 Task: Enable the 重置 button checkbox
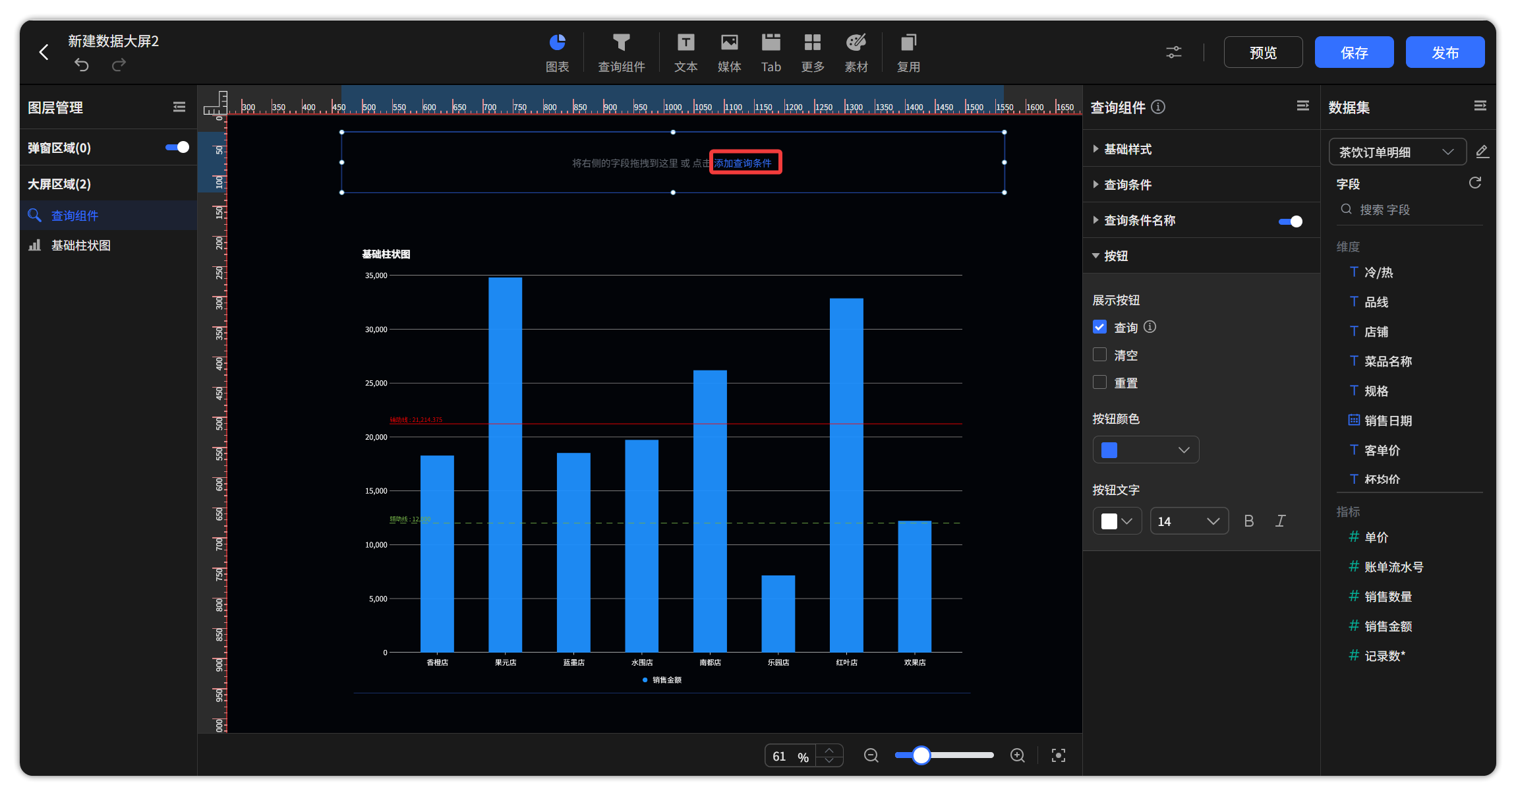(1099, 382)
